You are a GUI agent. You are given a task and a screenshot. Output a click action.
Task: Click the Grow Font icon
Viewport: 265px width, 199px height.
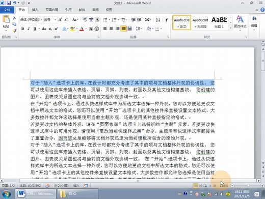click(x=60, y=20)
